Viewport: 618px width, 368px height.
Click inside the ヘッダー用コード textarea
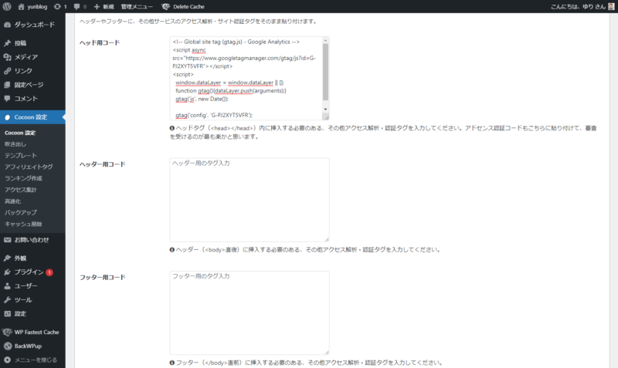pyautogui.click(x=250, y=200)
